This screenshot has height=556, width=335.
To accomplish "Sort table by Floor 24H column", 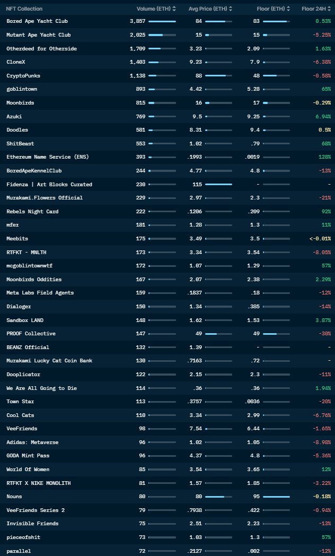I will click(316, 8).
